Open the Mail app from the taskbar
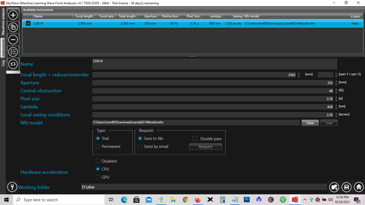The image size is (365, 205). [149, 200]
